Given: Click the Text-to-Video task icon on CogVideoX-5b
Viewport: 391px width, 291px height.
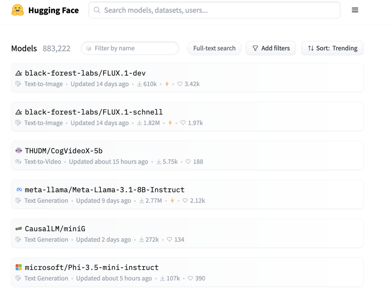Looking at the screenshot, I should tap(18, 162).
